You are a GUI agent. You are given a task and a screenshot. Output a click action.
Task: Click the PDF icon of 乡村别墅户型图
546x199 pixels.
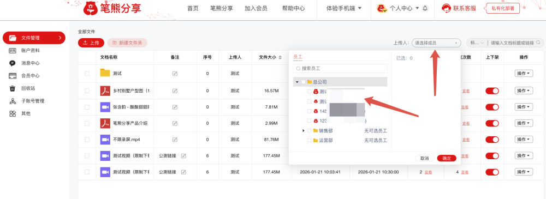pos(105,91)
